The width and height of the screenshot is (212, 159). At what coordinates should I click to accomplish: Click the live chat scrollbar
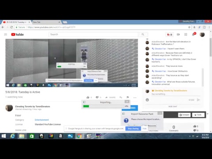coord(203,77)
